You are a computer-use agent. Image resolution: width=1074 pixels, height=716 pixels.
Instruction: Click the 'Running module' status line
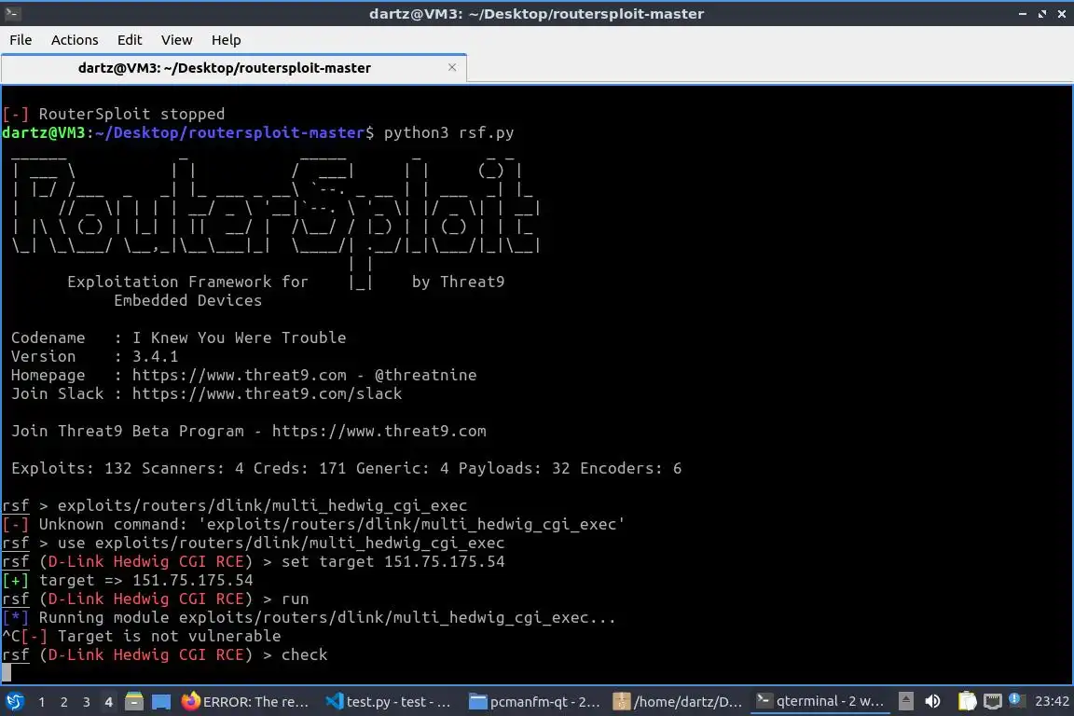309,618
